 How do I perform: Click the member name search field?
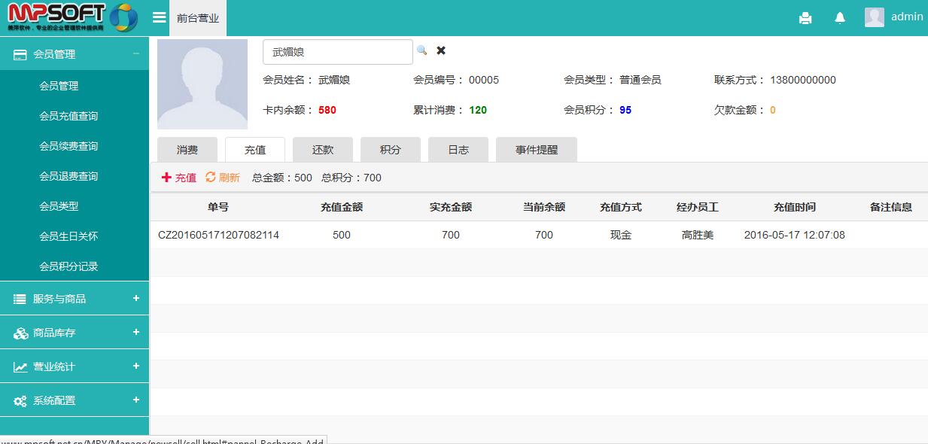click(337, 52)
